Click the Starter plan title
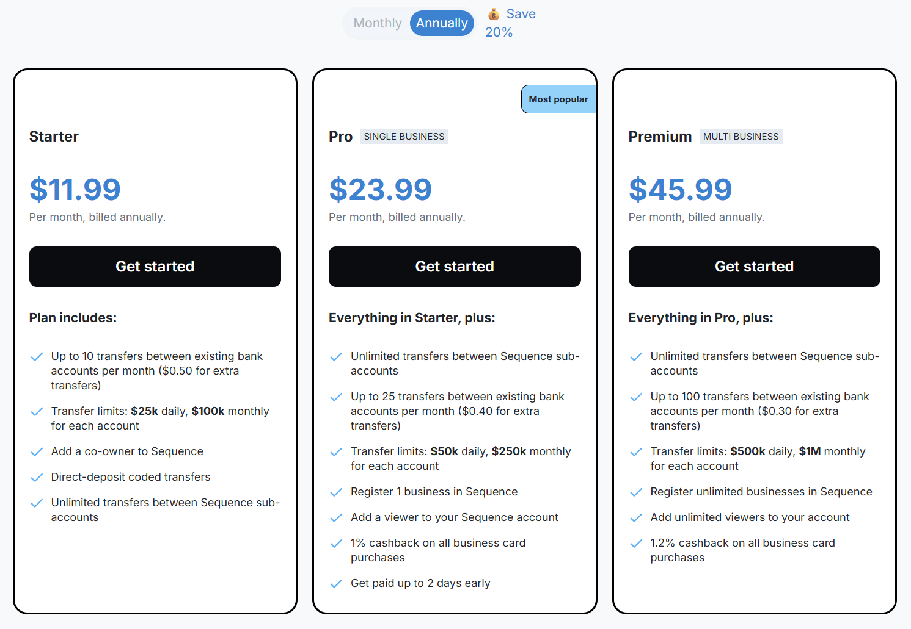Image resolution: width=911 pixels, height=629 pixels. [54, 137]
